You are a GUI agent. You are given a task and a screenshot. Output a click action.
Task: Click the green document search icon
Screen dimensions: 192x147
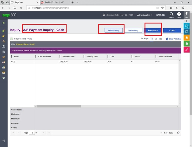pyautogui.click(x=187, y=44)
